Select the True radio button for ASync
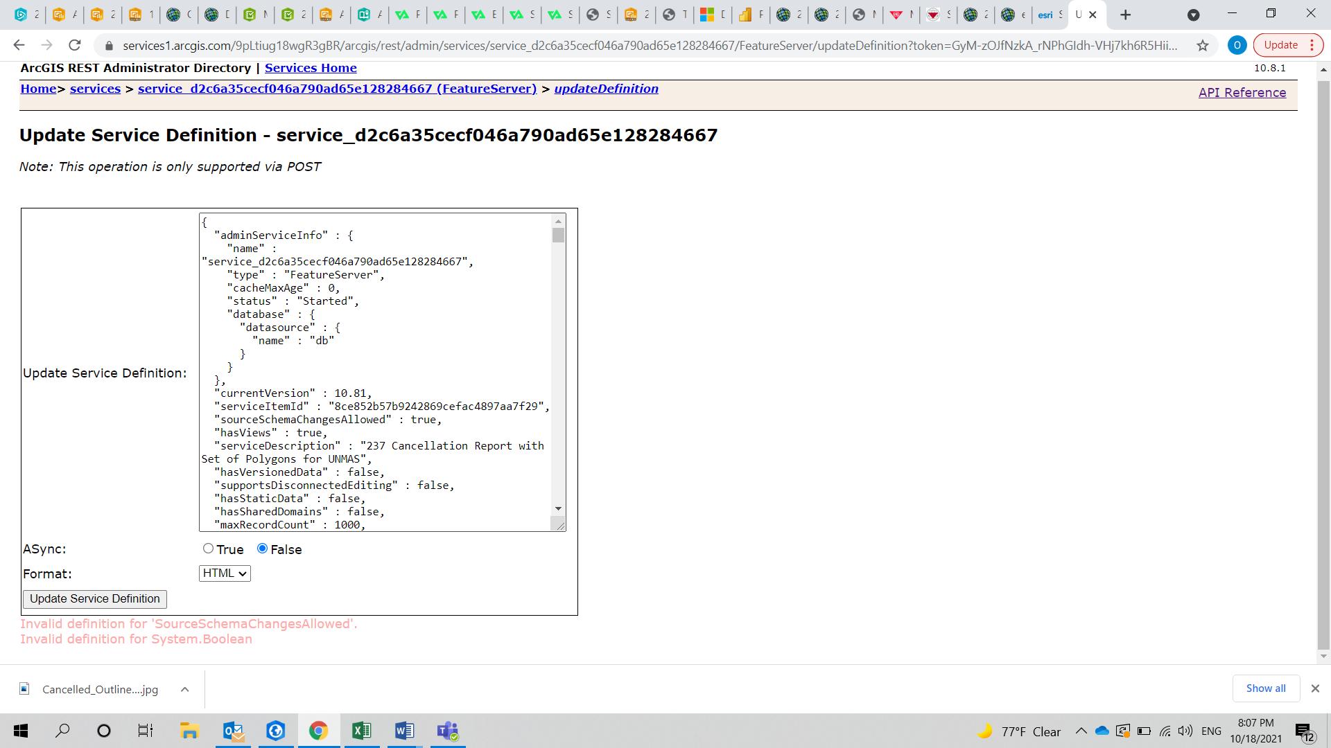1331x748 pixels. point(207,549)
